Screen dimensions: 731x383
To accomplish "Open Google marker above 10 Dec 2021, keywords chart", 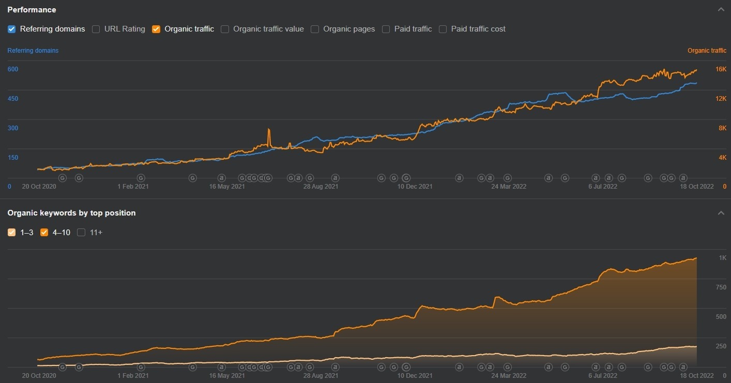I will [x=406, y=367].
